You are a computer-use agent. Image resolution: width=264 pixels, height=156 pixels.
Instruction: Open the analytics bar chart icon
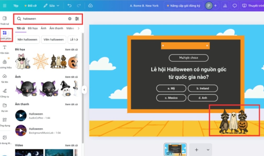click(x=224, y=6)
